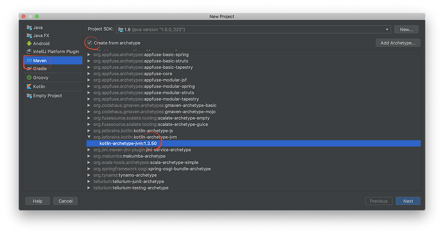
Task: Click the Java FX icon in sidebar
Action: [29, 35]
